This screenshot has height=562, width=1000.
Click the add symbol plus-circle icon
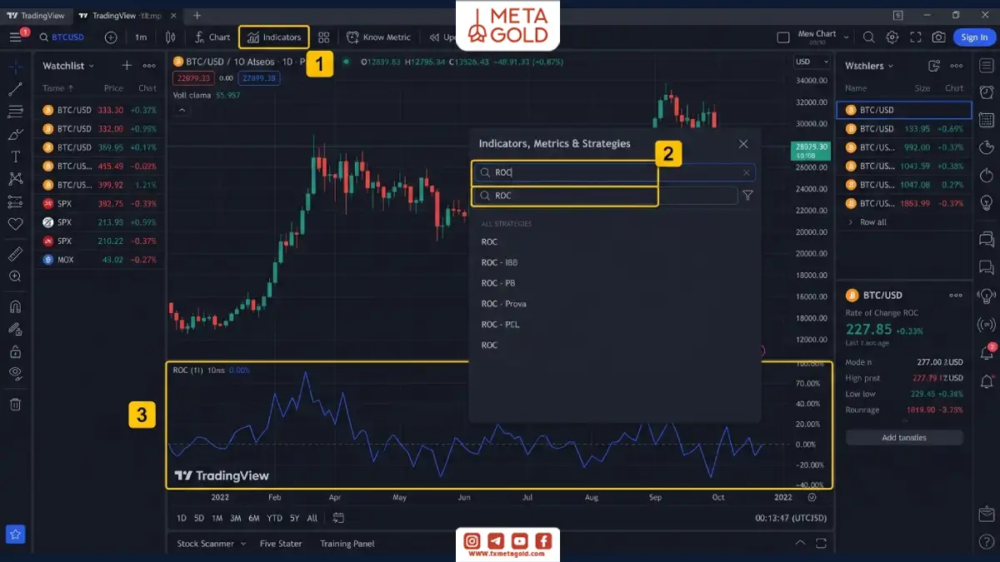pos(111,37)
